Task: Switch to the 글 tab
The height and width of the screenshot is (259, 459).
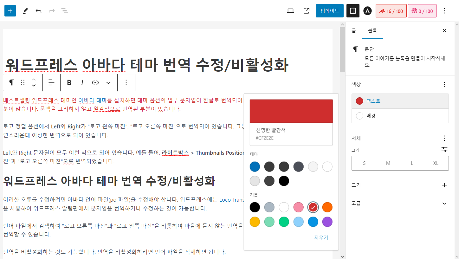Action: tap(354, 30)
